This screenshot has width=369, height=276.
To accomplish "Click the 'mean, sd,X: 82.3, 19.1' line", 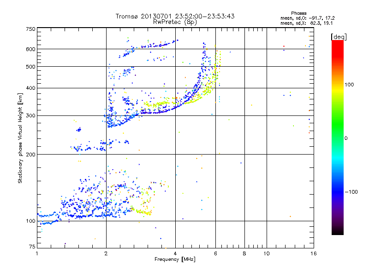I will (306, 23).
